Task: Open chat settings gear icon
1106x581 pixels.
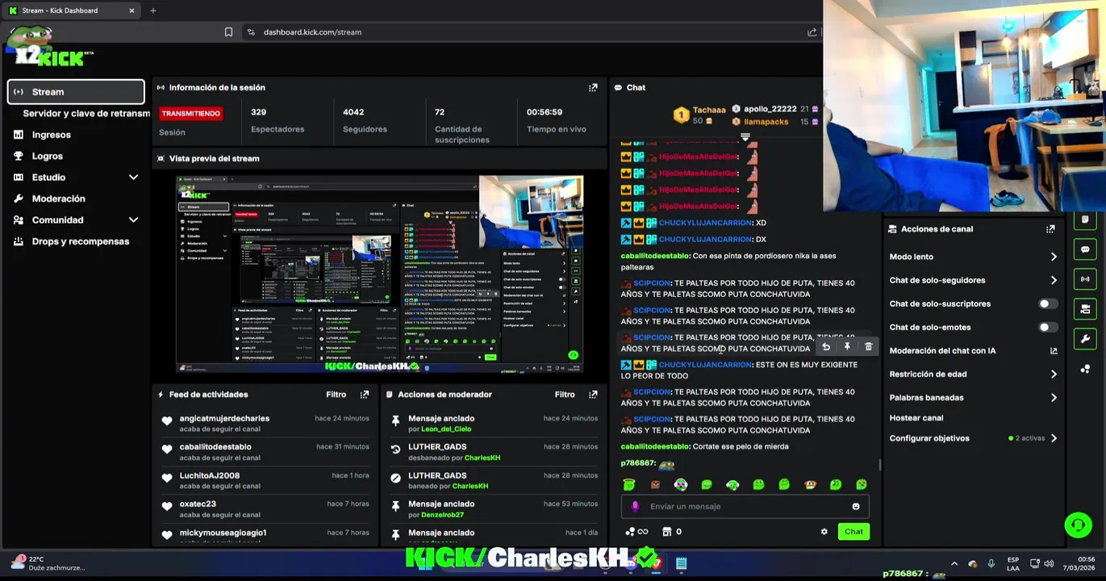Action: 824,532
